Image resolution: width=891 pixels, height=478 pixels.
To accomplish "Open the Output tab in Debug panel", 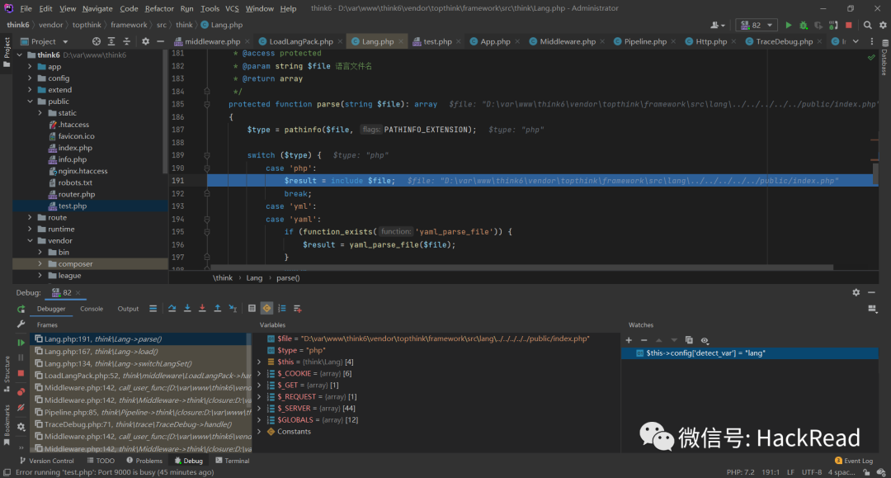I will click(x=128, y=309).
